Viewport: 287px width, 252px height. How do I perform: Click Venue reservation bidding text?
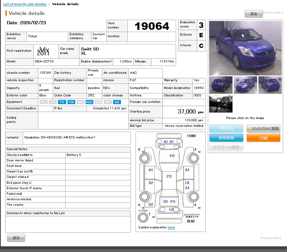point(184,126)
